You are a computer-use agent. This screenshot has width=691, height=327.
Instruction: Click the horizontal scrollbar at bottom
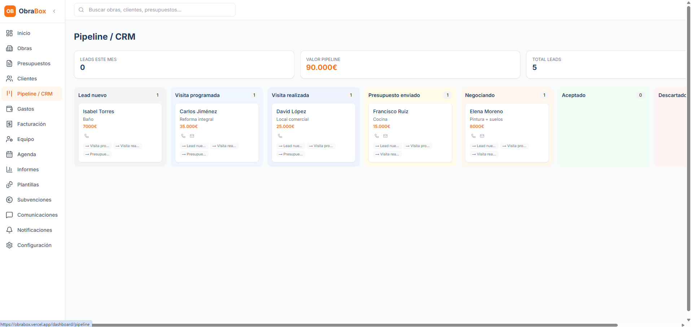coord(355,325)
